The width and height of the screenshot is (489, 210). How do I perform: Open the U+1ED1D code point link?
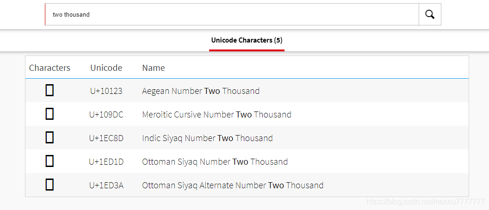point(106,162)
